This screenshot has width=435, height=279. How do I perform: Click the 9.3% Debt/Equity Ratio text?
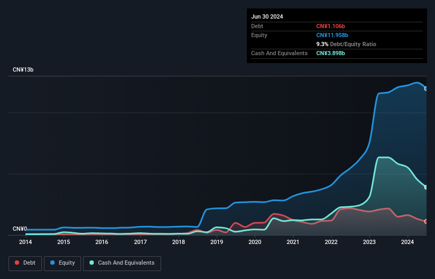point(346,44)
